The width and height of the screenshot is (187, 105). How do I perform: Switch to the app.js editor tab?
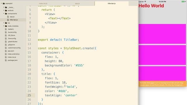coord(77,3)
